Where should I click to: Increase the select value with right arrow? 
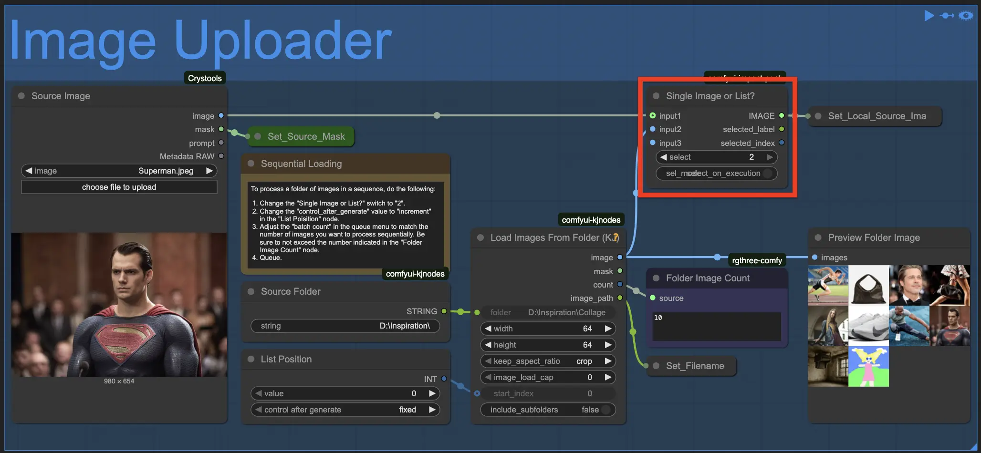click(x=769, y=157)
